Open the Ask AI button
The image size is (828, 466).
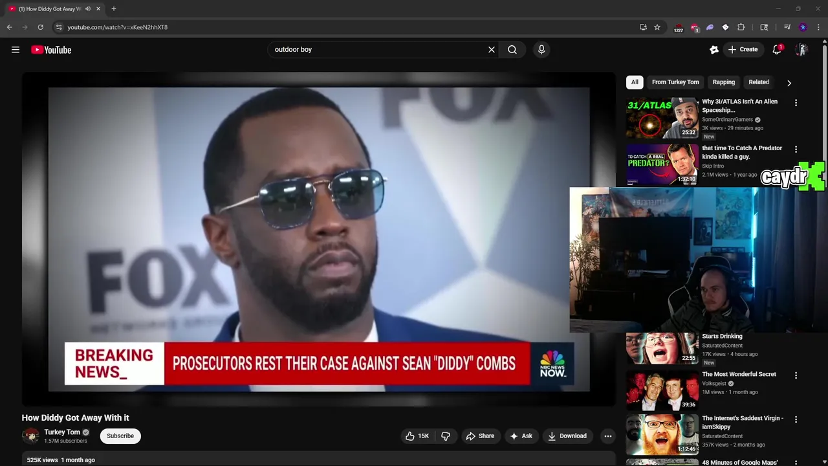click(521, 436)
